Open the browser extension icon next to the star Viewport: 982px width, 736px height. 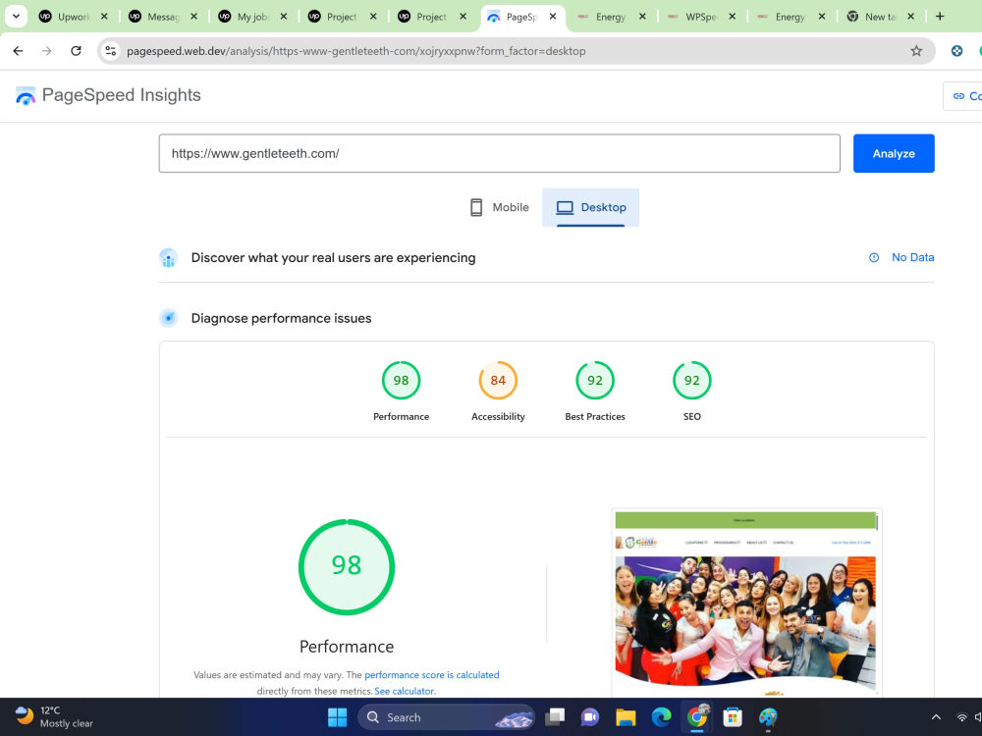[956, 51]
